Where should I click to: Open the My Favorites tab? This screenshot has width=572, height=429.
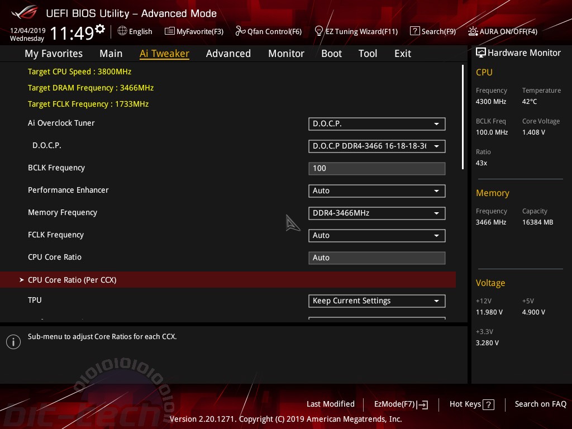coord(54,54)
